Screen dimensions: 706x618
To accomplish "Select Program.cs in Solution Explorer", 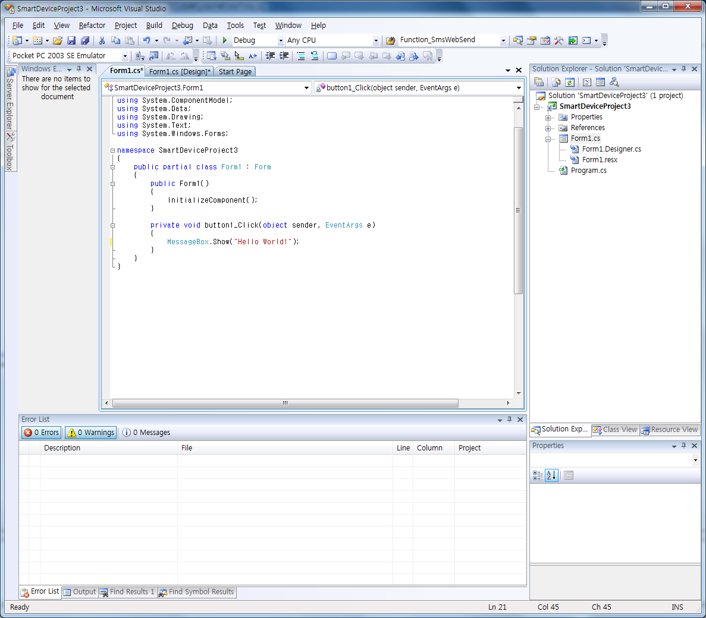I will [588, 171].
